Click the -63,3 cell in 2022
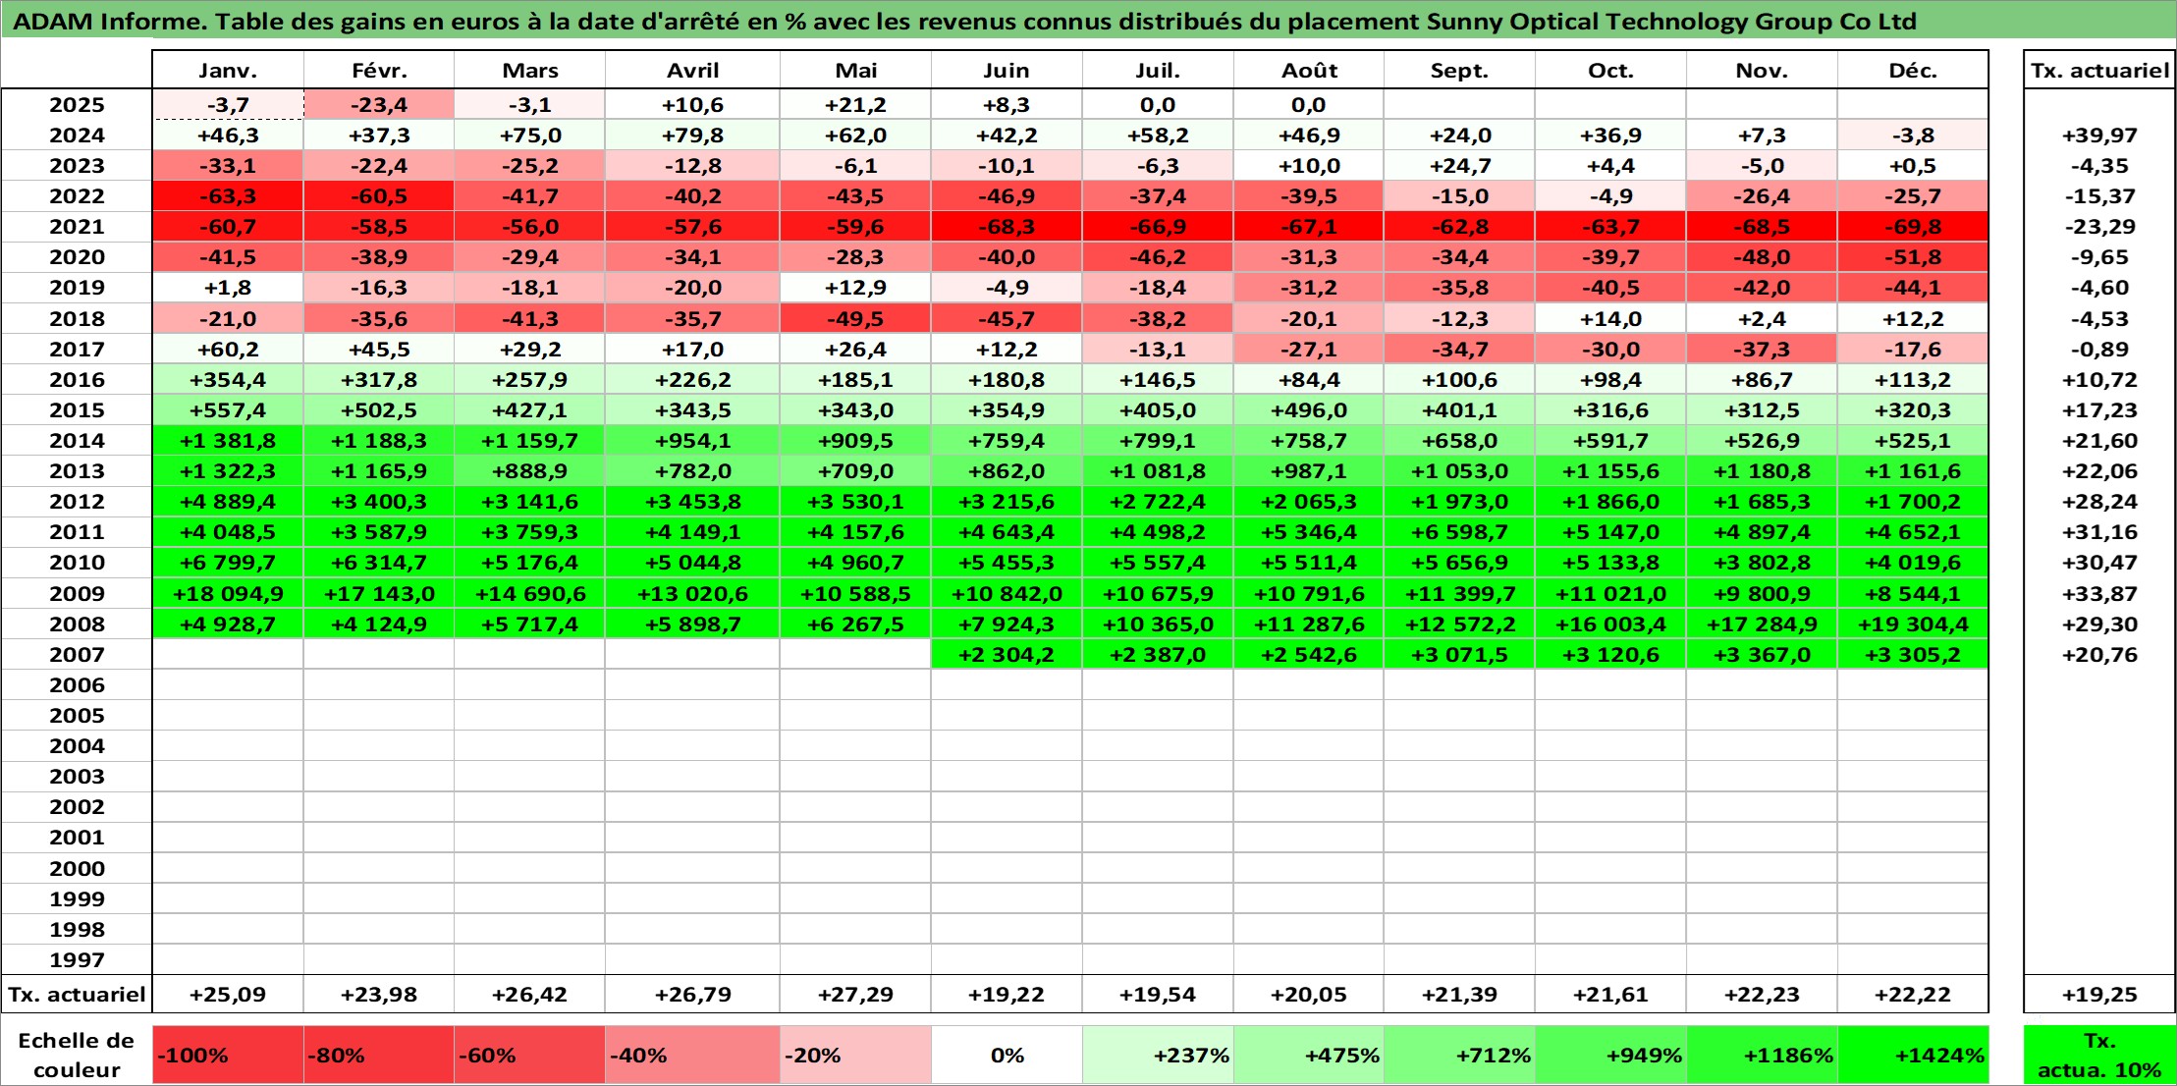2177x1086 pixels. [x=228, y=196]
